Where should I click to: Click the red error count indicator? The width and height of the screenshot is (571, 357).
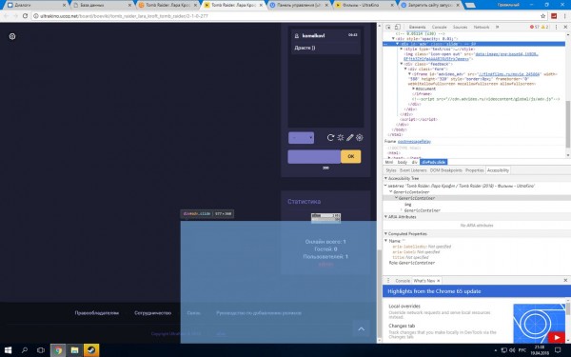click(534, 27)
